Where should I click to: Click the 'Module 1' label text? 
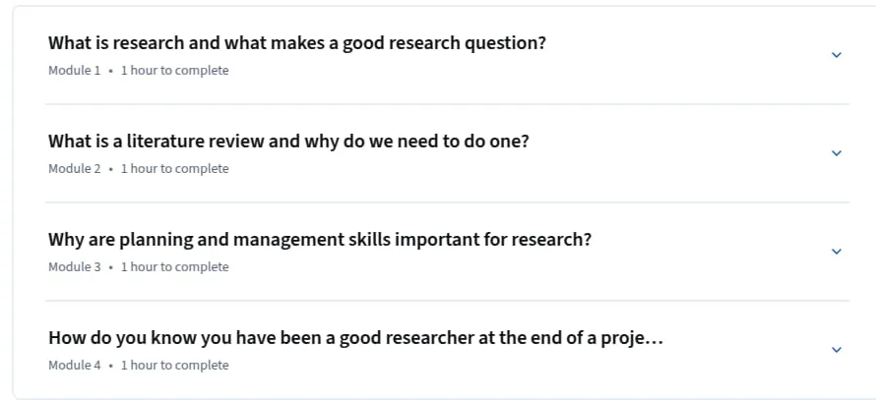click(x=74, y=71)
